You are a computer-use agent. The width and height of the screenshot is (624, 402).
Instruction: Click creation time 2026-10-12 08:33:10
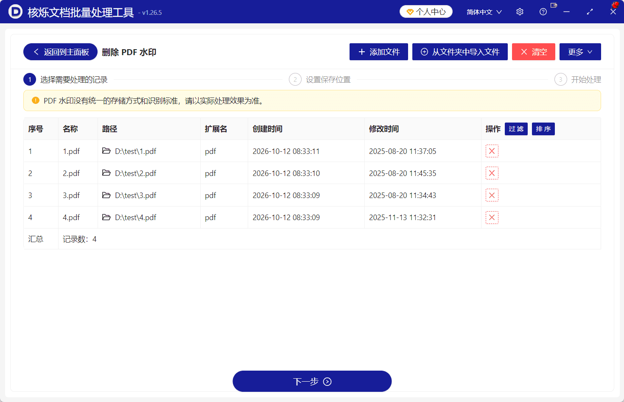(x=286, y=173)
